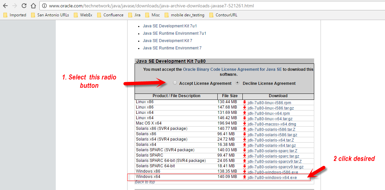This screenshot has width=385, height=190.
Task: Open the WebEx bookmark folder
Action: click(83, 15)
